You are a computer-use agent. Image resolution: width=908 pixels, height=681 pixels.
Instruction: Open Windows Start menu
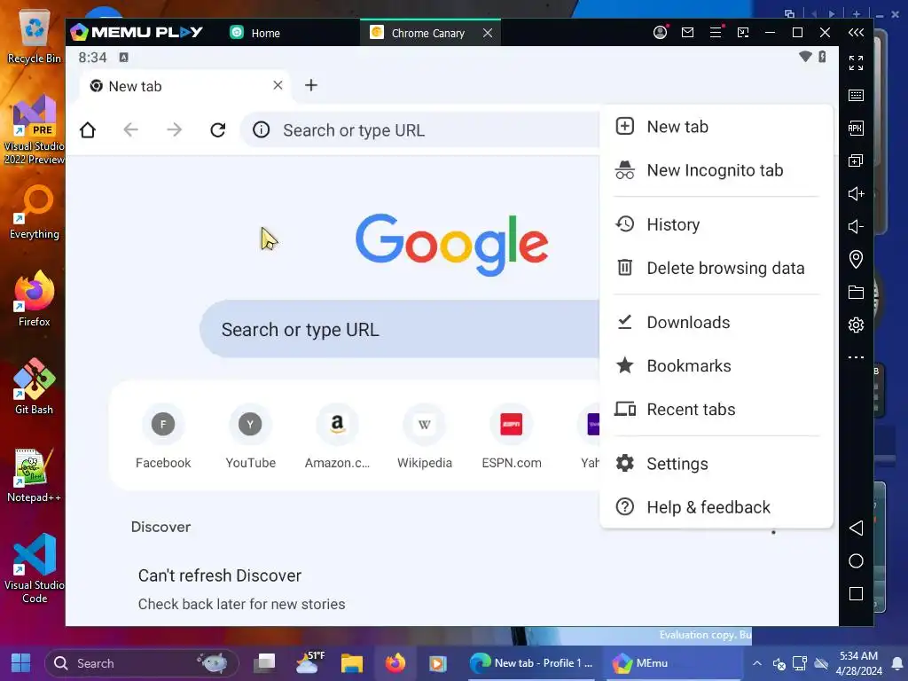(21, 663)
